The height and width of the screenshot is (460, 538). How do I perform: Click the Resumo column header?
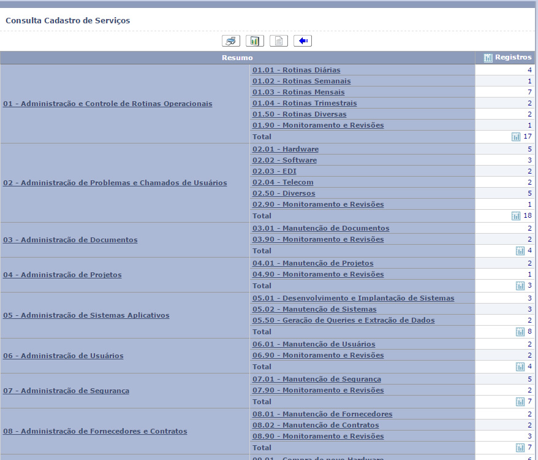click(x=237, y=58)
